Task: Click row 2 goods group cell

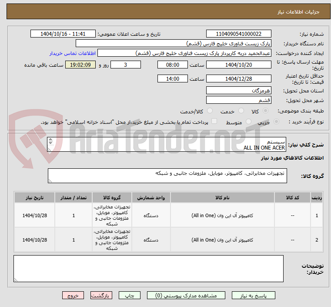Action: [112, 240]
